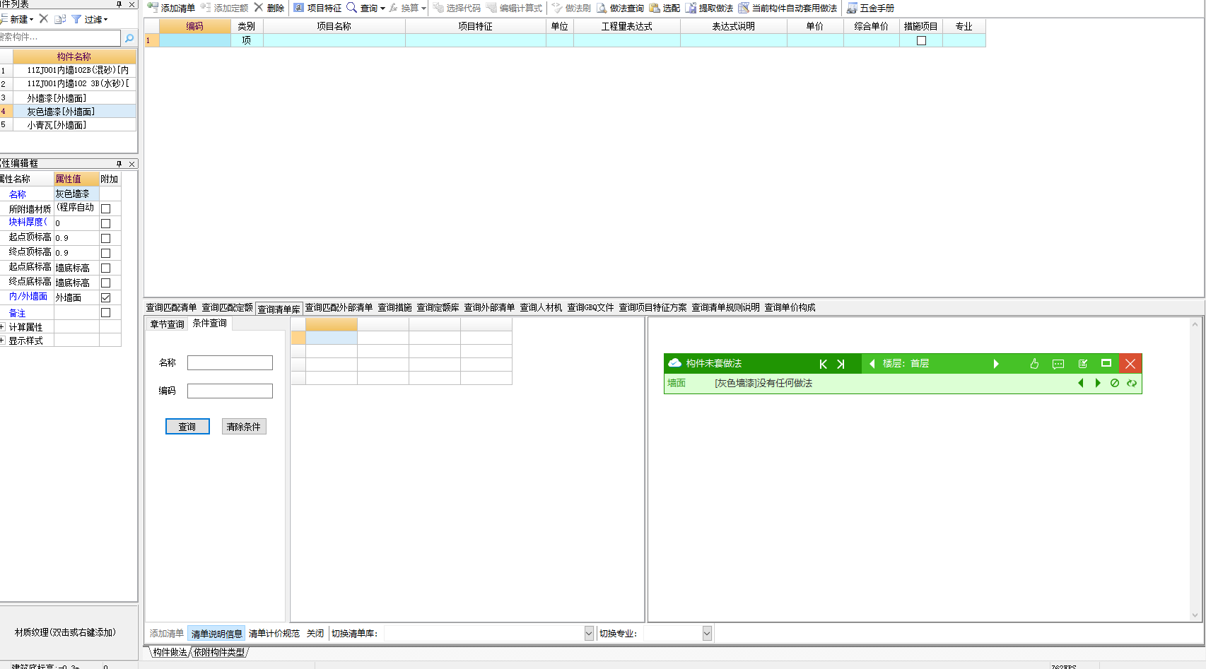The height and width of the screenshot is (669, 1206).
Task: Toggle 附加 checkbox for 起点底标高
Action: (x=105, y=268)
